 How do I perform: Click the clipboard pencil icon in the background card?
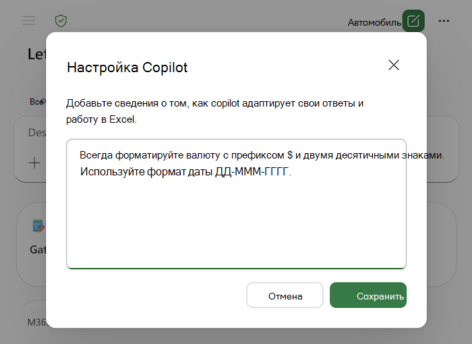pyautogui.click(x=38, y=226)
